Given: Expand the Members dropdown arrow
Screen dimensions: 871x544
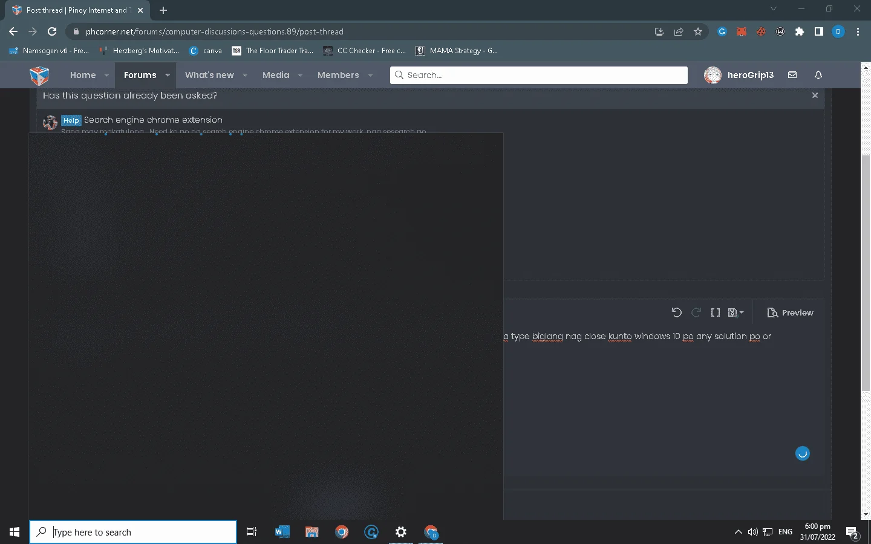Looking at the screenshot, I should click(x=370, y=75).
